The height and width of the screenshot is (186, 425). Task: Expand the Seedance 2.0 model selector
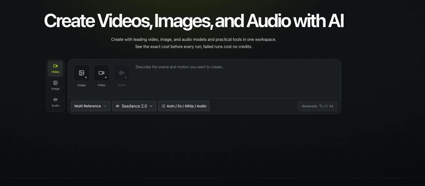(134, 106)
